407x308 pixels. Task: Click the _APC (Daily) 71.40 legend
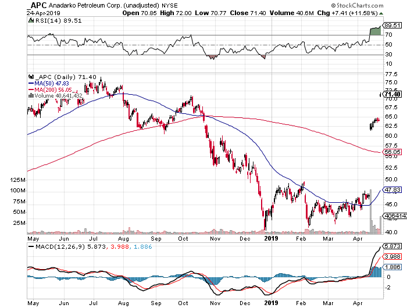pyautogui.click(x=66, y=77)
